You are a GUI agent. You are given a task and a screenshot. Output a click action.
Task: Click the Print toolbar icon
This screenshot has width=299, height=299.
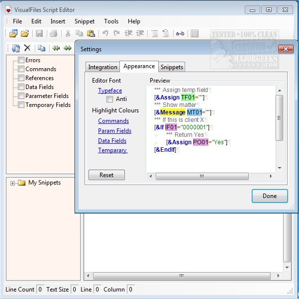[54, 33]
